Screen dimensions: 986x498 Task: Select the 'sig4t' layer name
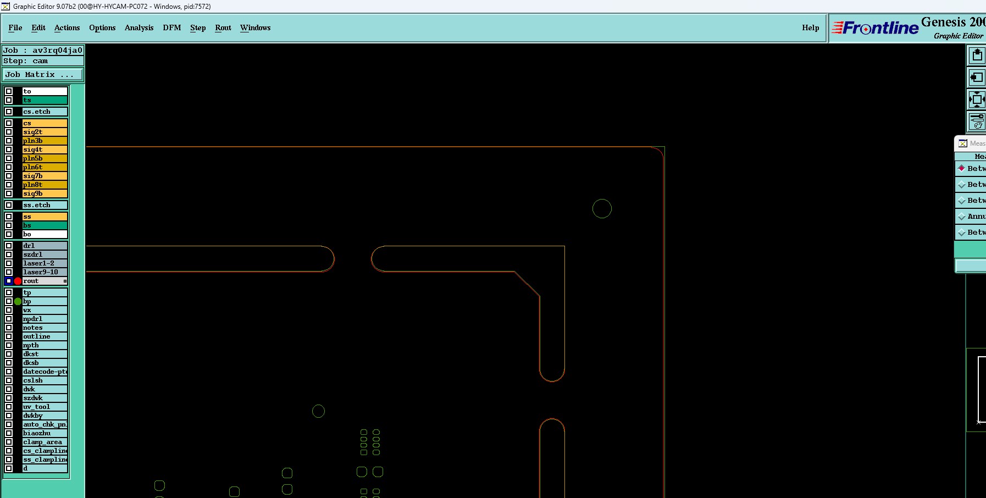point(45,150)
